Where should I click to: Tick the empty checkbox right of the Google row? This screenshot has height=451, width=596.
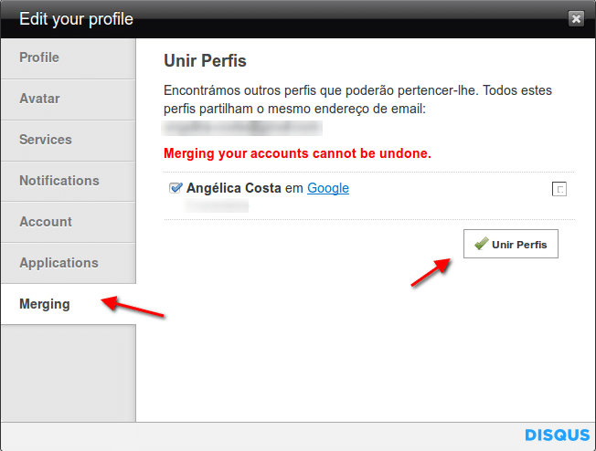[559, 189]
